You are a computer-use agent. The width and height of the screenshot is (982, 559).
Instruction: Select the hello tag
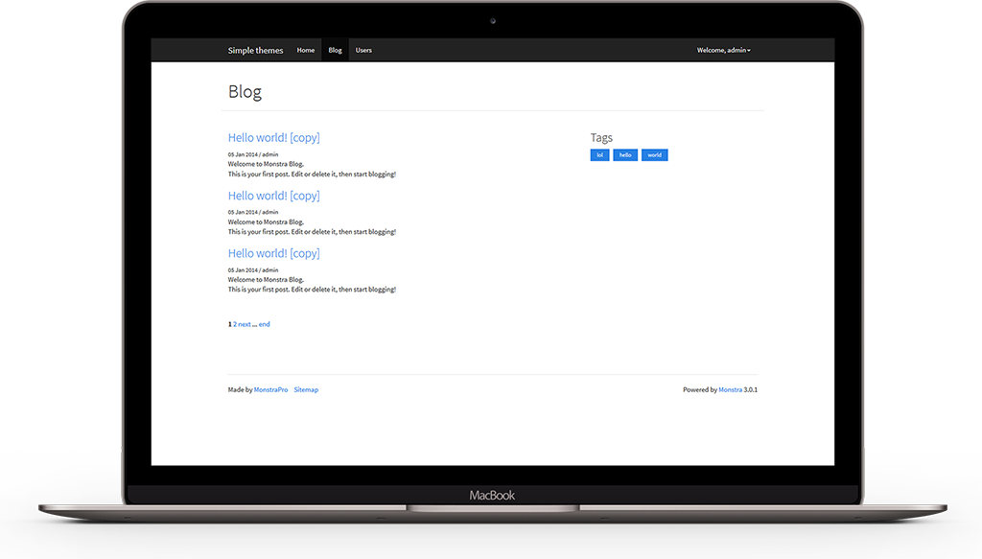624,154
